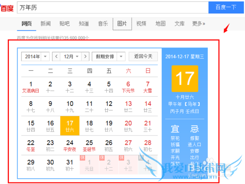Switch to the 网页 tab

[x=26, y=24]
